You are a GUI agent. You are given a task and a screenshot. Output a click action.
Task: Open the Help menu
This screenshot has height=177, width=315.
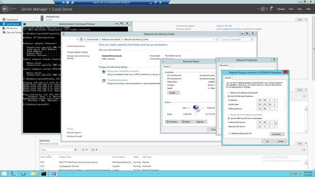tap(308, 9)
